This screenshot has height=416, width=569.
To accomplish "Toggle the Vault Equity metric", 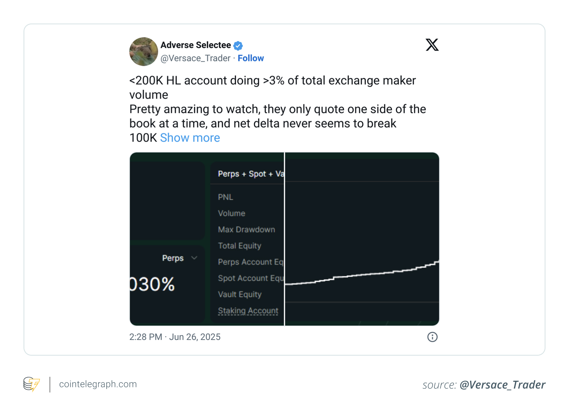I will tap(240, 294).
